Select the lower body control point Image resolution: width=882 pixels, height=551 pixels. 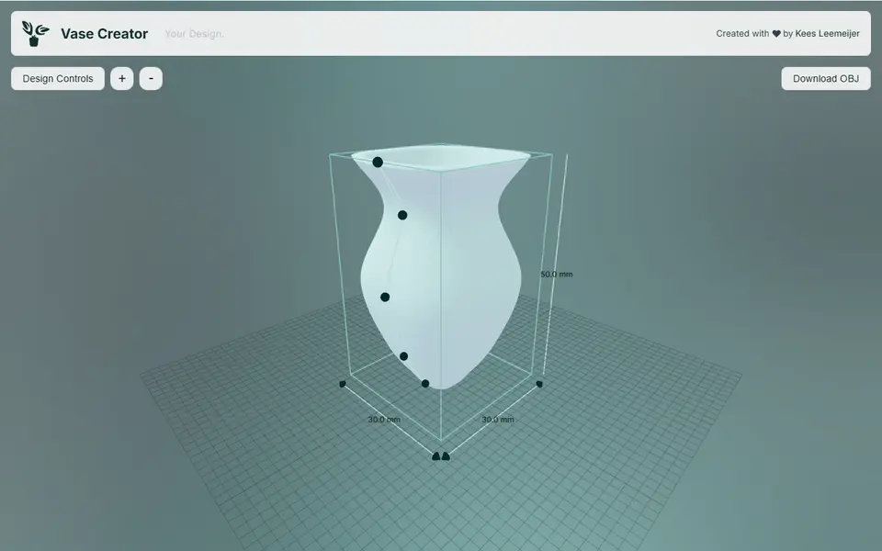[x=403, y=356]
